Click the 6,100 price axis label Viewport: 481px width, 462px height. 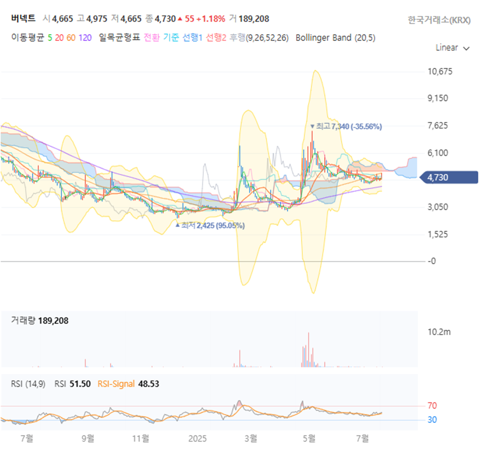click(438, 153)
